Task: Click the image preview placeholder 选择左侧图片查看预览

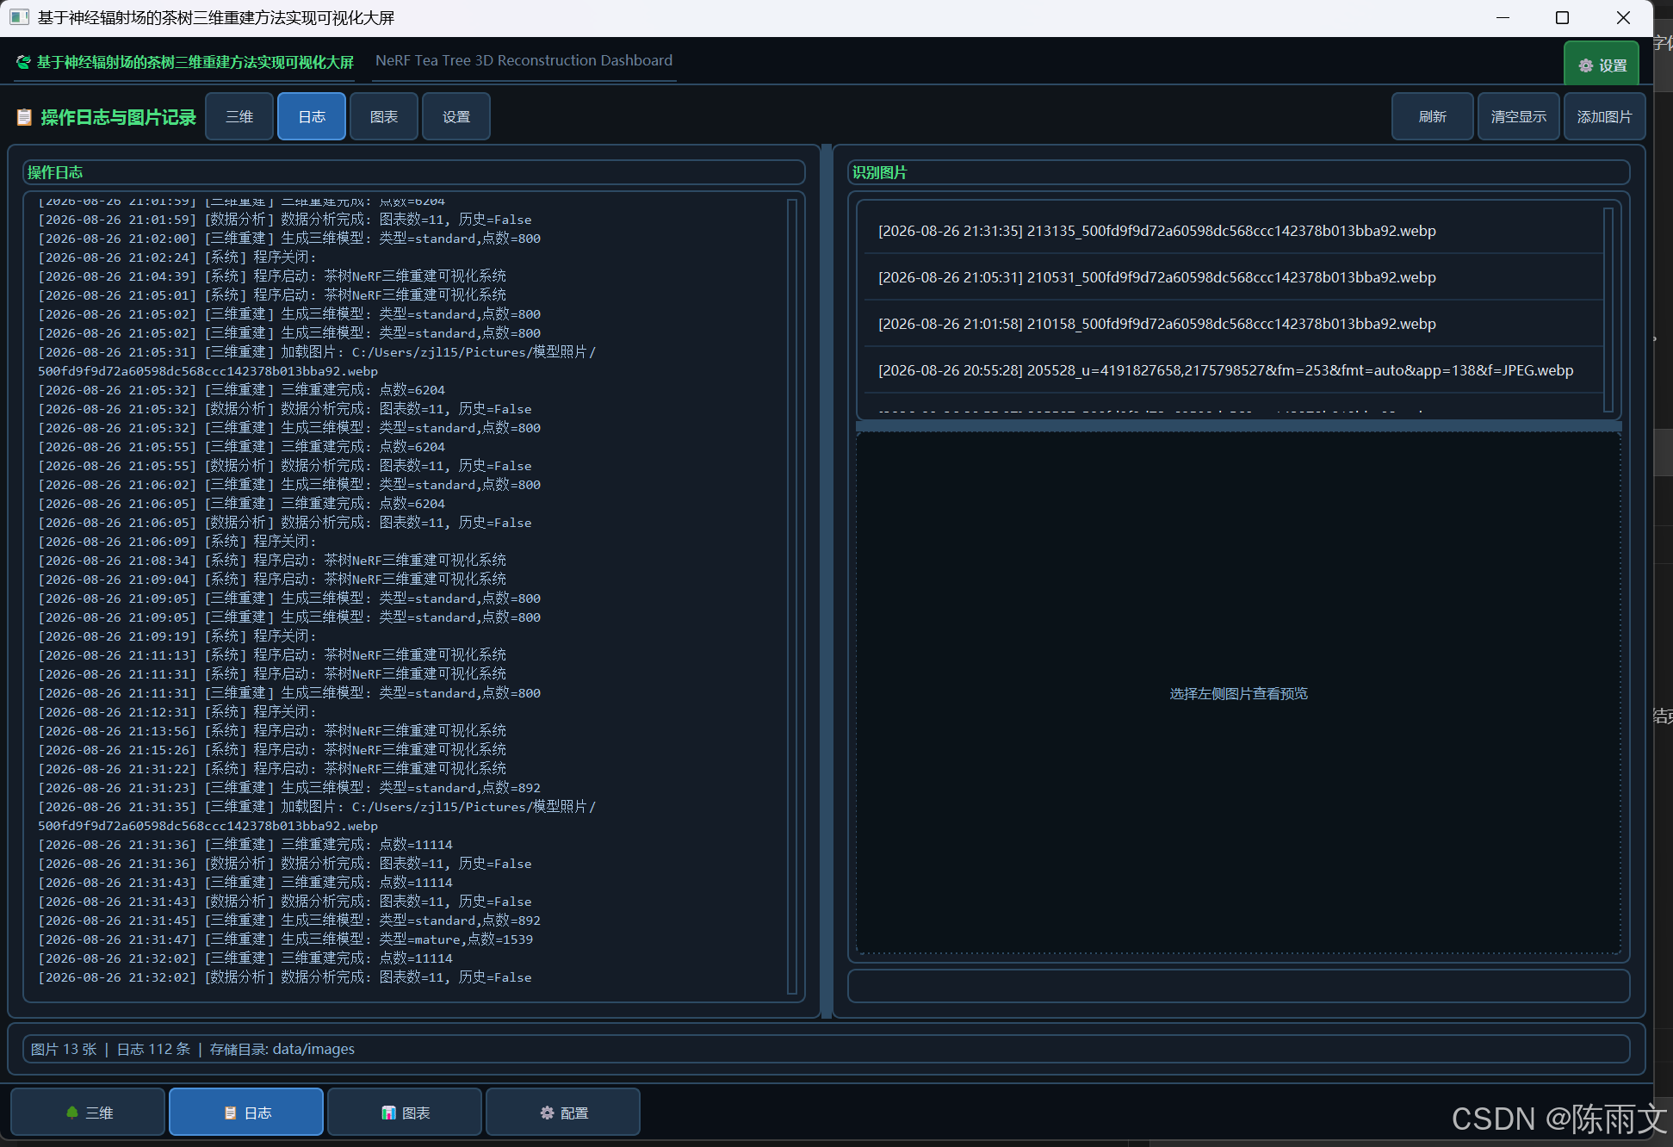Action: 1238,693
